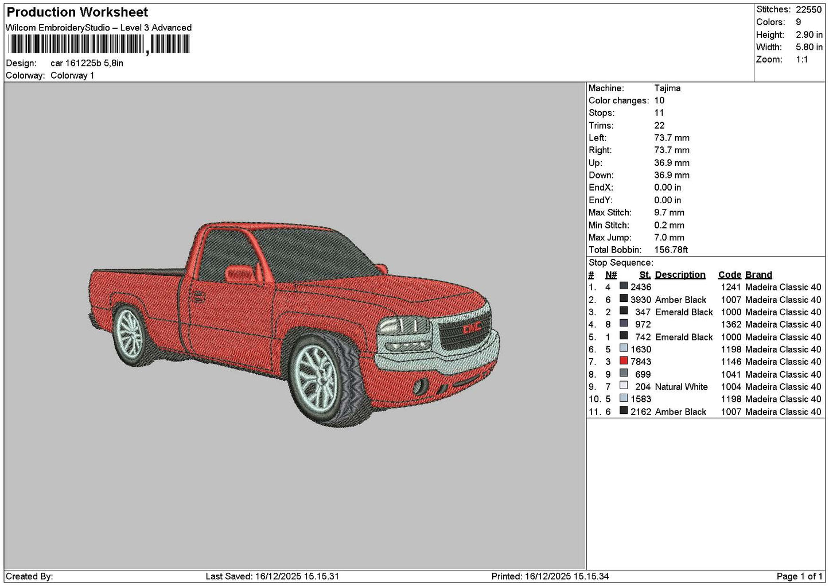Screen dimensions: 829x586
Task: Click the 'Wilcom EmbroideryStudio – Level 3 Advanced' text
Action: click(x=99, y=28)
